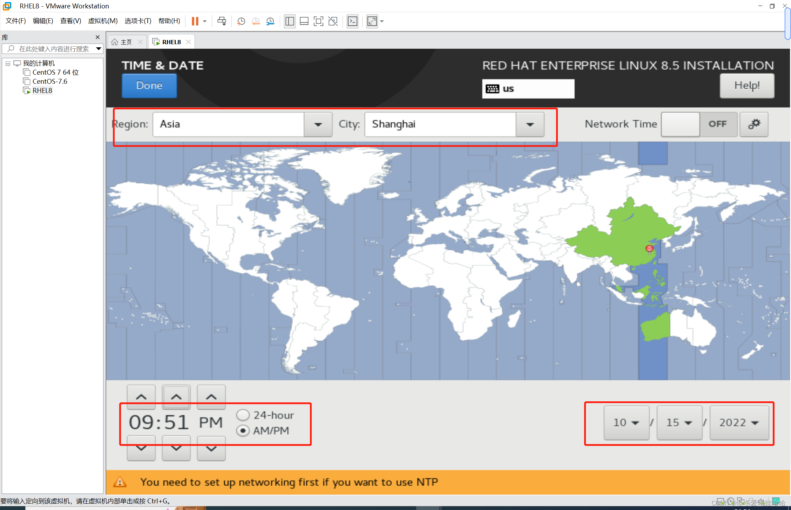Viewport: 791px width, 510px height.
Task: Click the Help! button
Action: tap(747, 86)
